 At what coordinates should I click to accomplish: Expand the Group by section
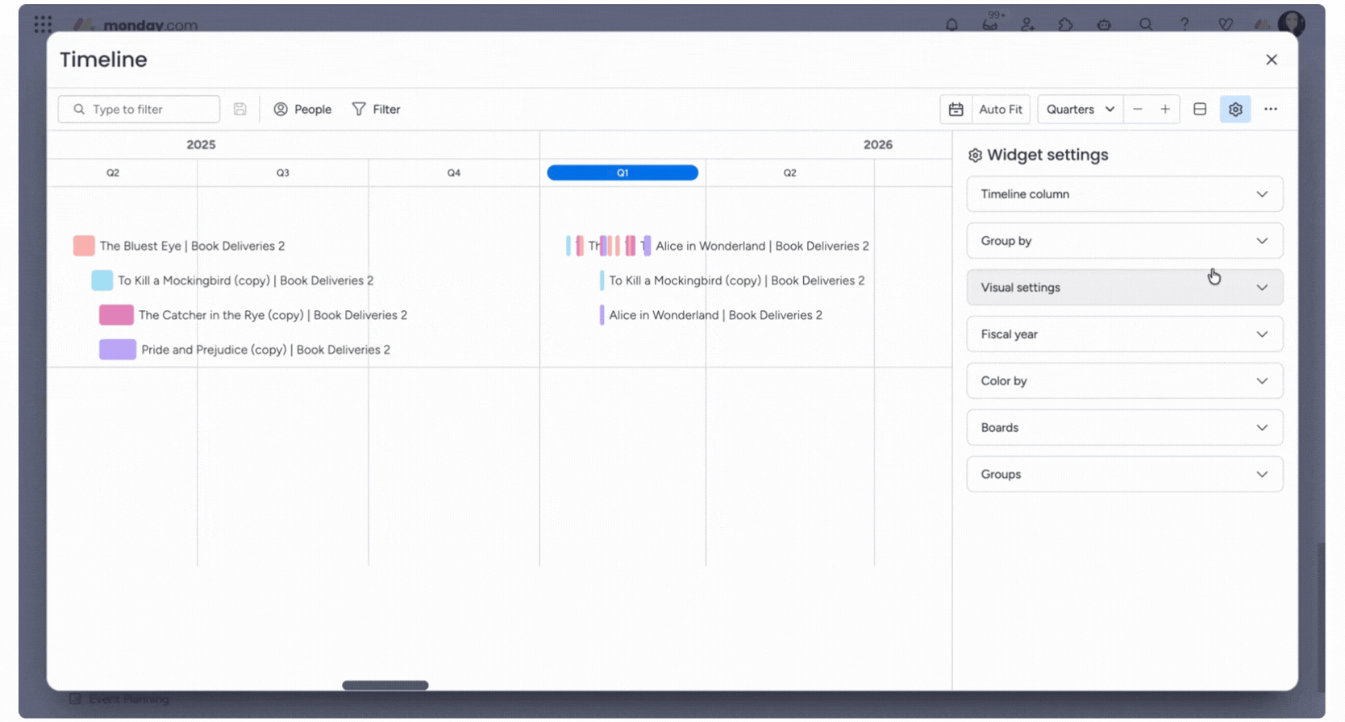(x=1124, y=241)
